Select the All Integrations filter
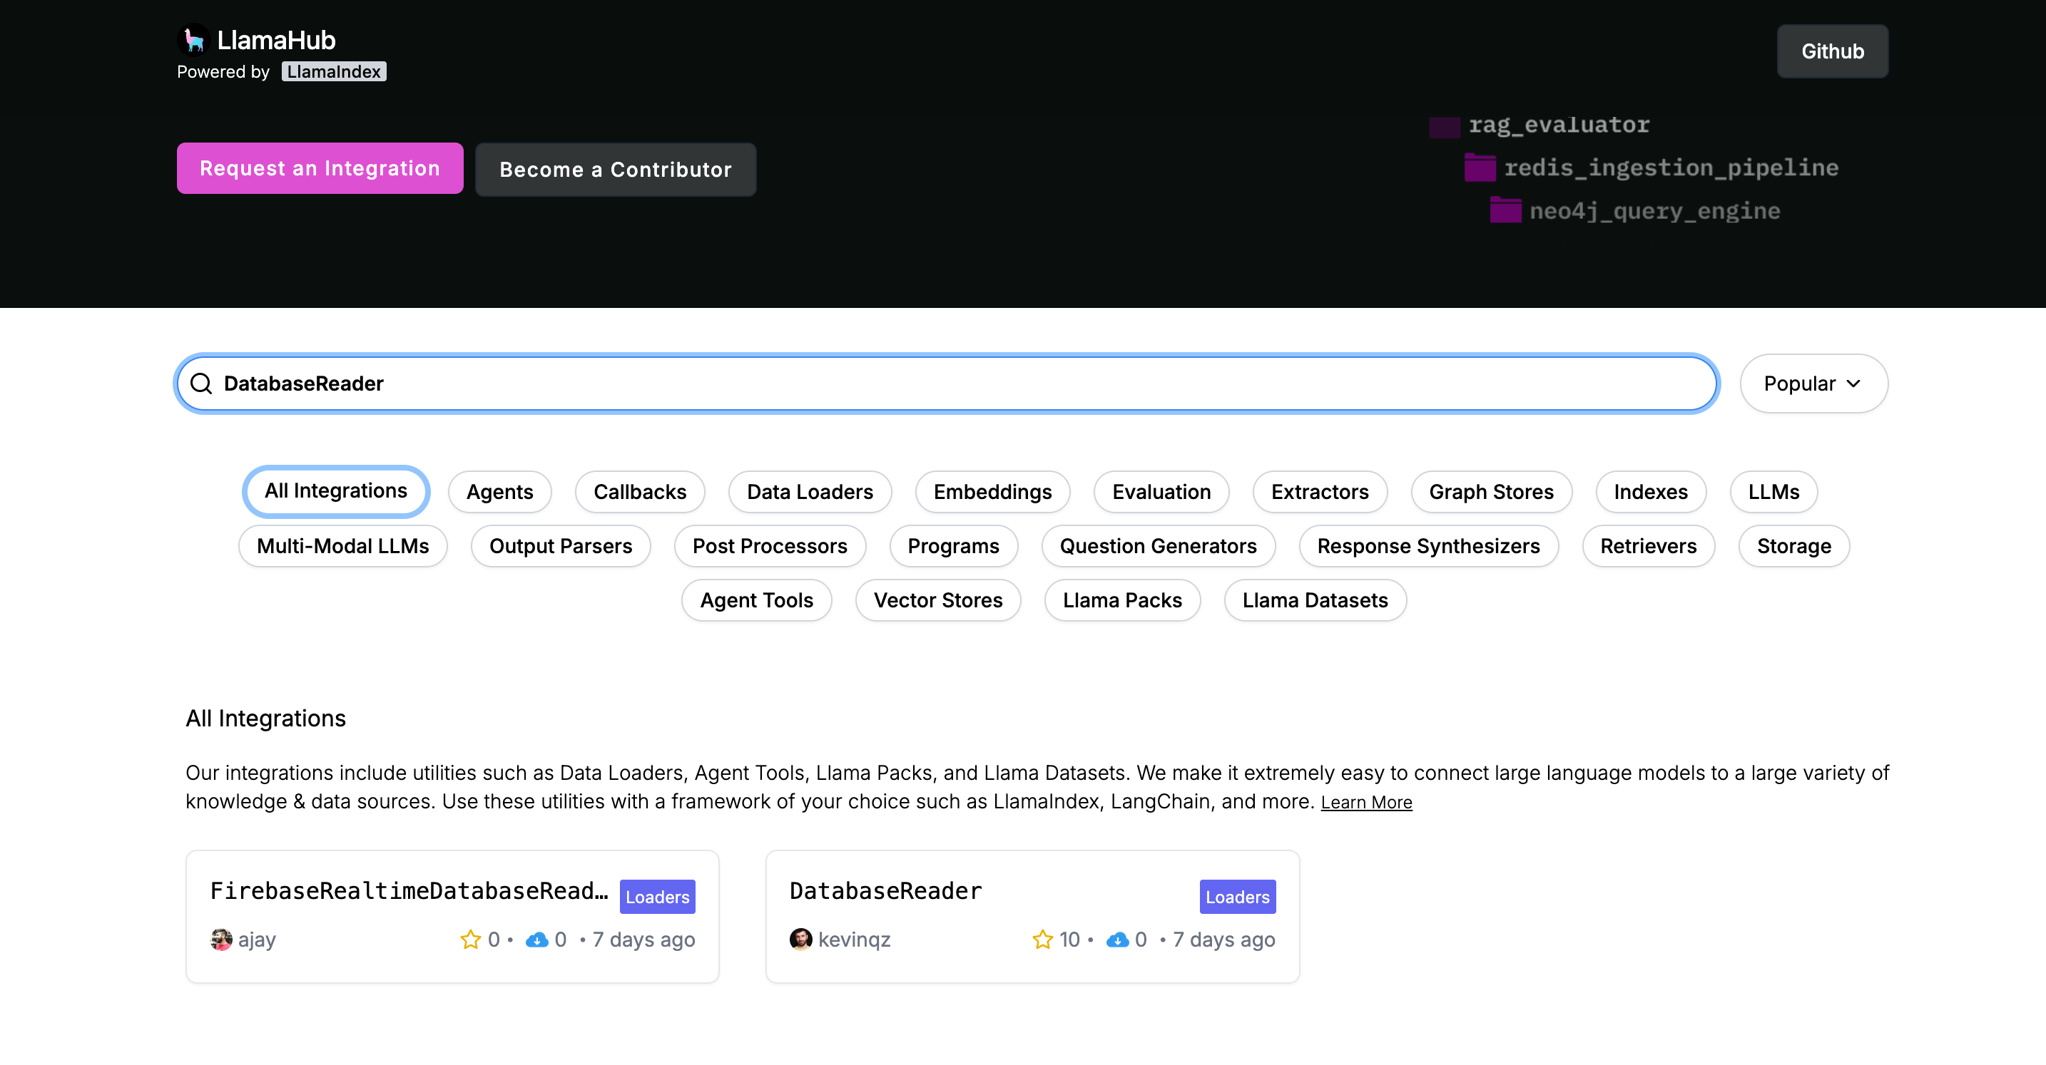 [x=336, y=491]
